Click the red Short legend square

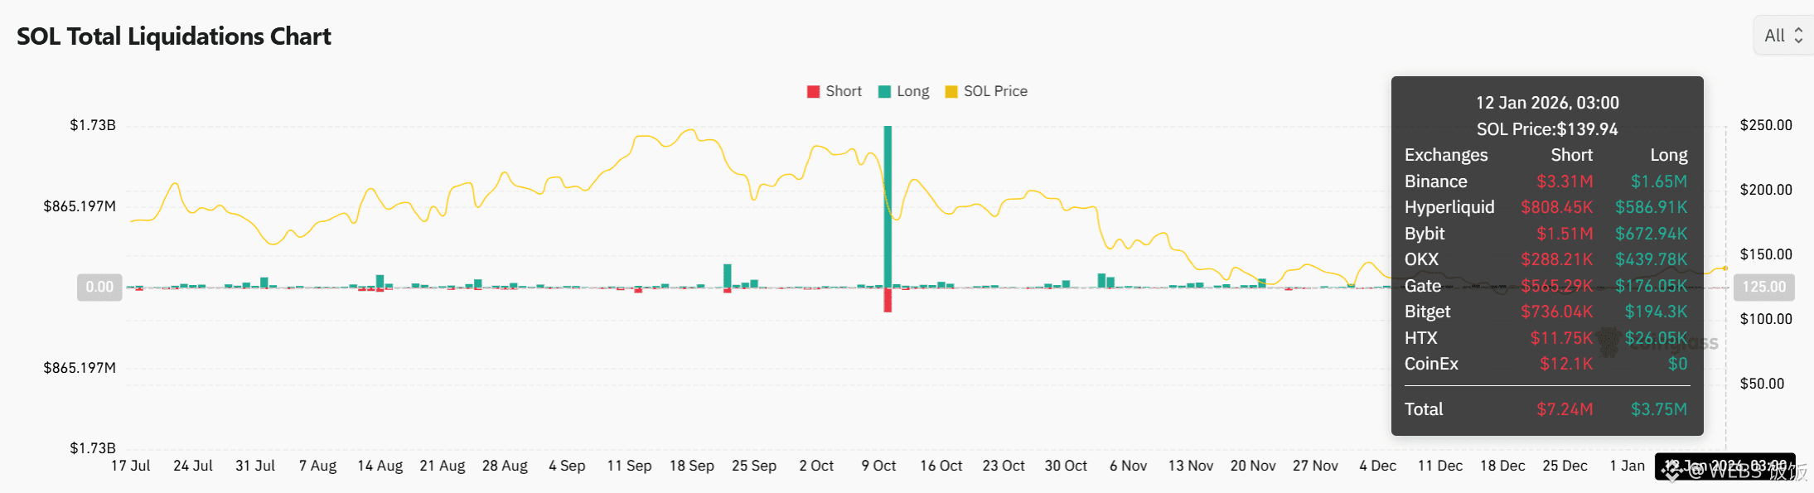pyautogui.click(x=813, y=91)
